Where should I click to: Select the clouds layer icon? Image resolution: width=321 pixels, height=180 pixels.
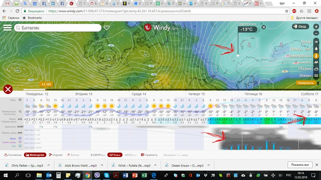[316, 69]
